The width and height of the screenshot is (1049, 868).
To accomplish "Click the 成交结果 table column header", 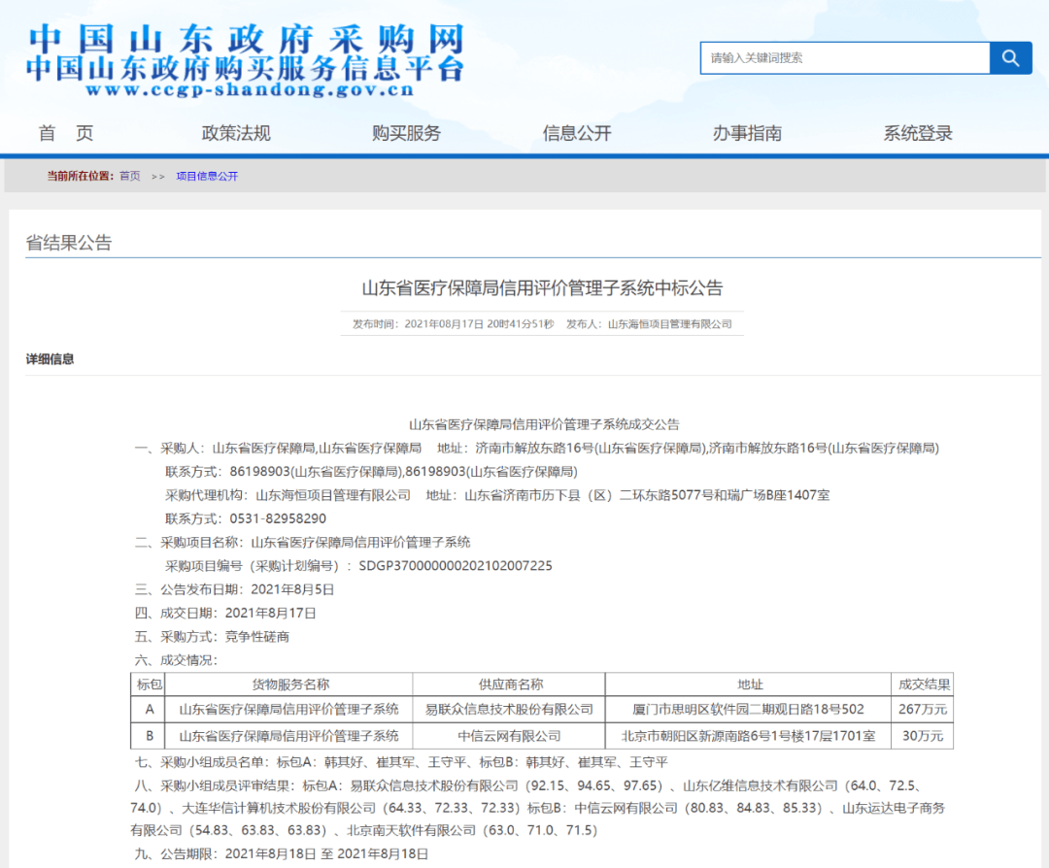I will coord(924,684).
